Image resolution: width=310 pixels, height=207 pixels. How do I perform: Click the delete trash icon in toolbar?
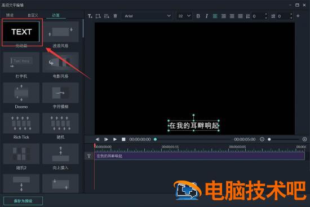(x=115, y=16)
